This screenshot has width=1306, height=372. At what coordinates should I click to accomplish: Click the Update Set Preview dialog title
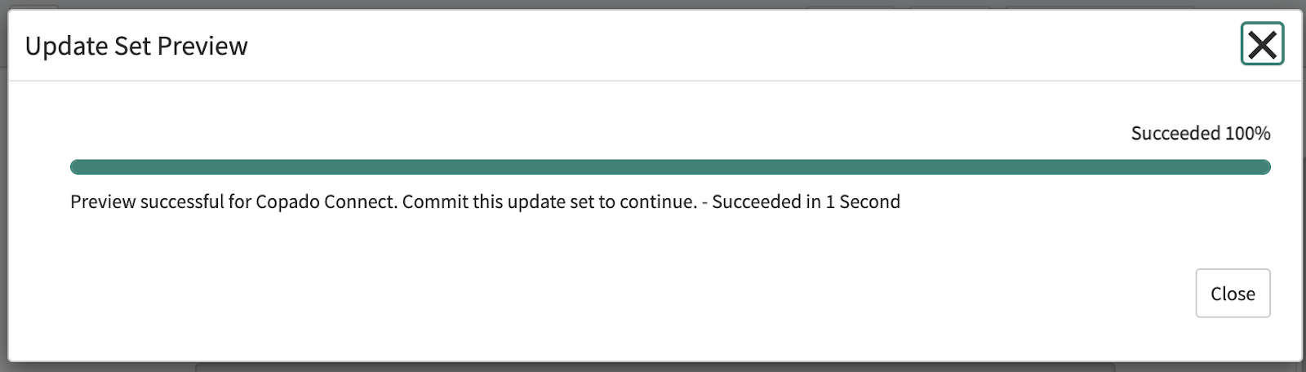(136, 46)
